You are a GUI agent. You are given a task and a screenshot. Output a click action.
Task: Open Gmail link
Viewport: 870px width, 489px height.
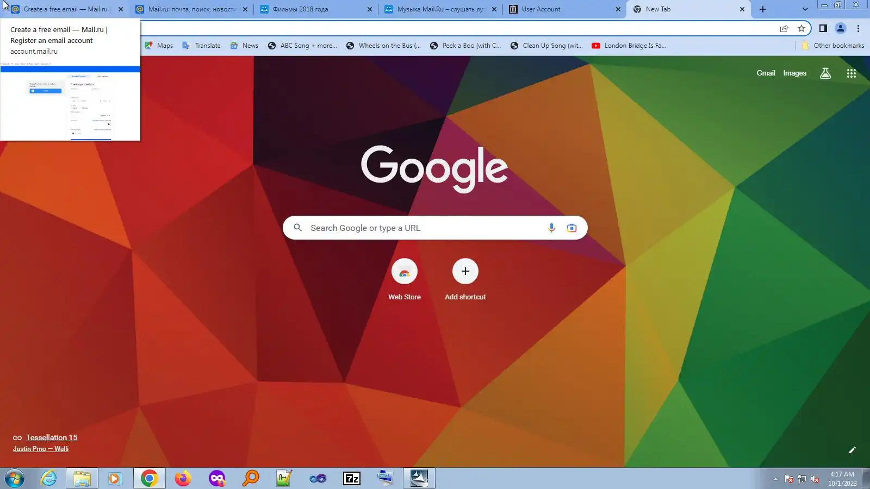(x=766, y=73)
